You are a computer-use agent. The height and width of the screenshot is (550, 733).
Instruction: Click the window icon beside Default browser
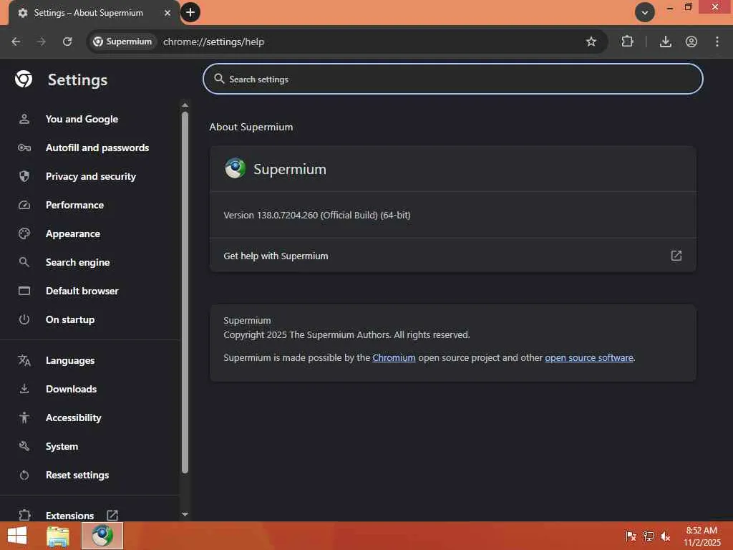point(24,291)
